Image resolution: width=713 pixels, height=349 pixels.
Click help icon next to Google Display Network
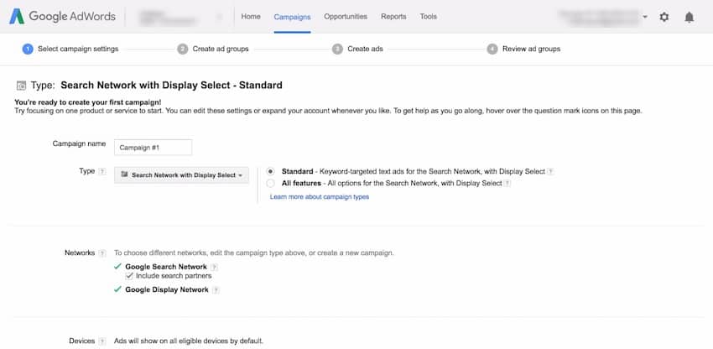(x=216, y=290)
